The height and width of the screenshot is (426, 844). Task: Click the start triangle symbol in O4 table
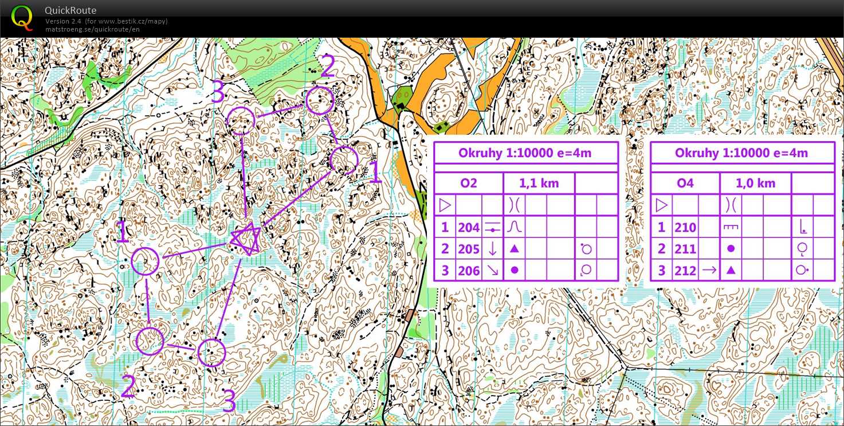click(x=661, y=205)
